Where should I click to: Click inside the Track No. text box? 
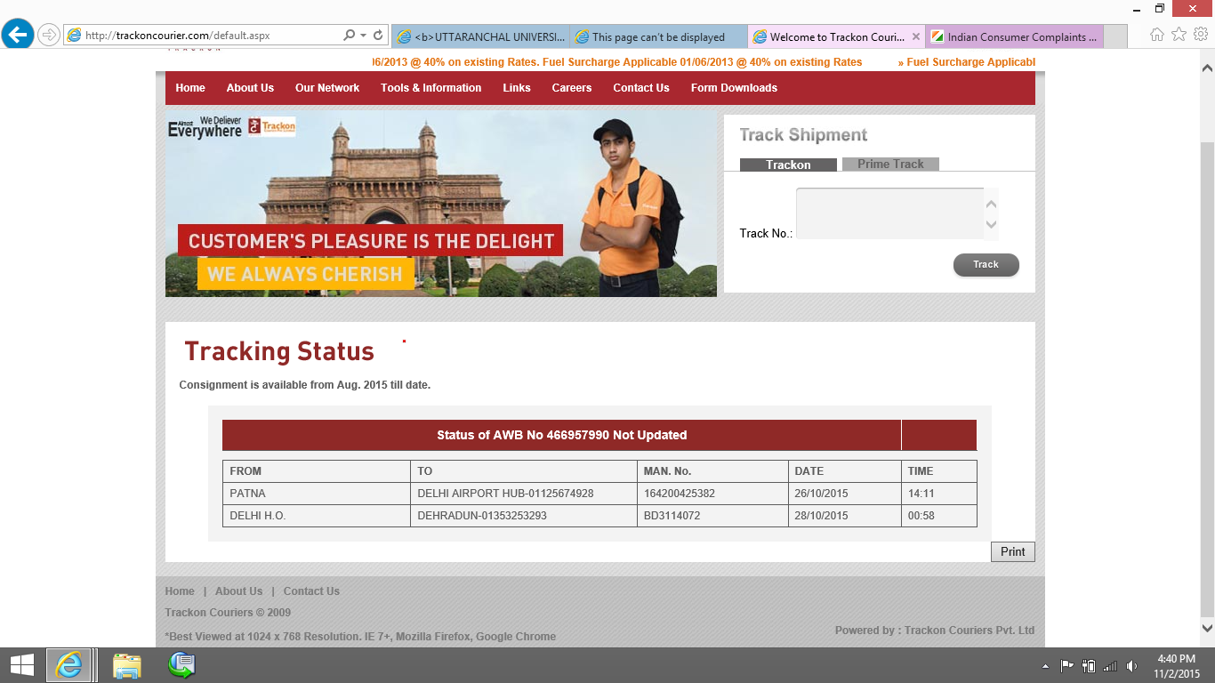[889, 213]
